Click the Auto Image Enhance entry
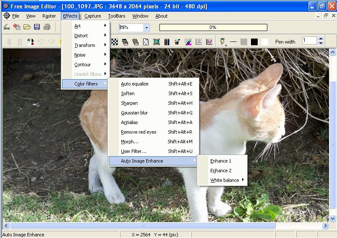 tap(153, 161)
